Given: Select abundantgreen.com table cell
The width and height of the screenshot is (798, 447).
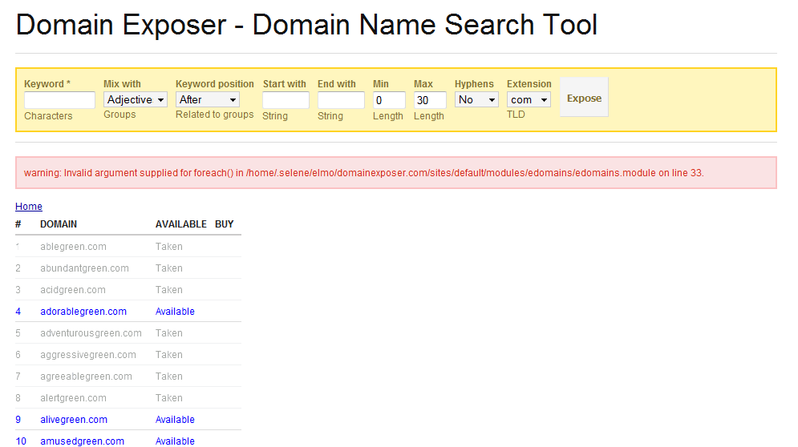Looking at the screenshot, I should [84, 268].
